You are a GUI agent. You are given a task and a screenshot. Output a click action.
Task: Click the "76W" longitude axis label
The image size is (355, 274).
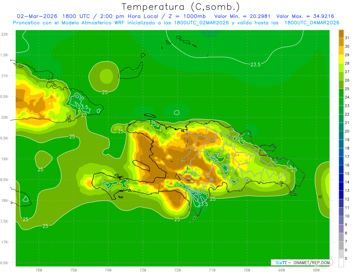[x=39, y=270]
